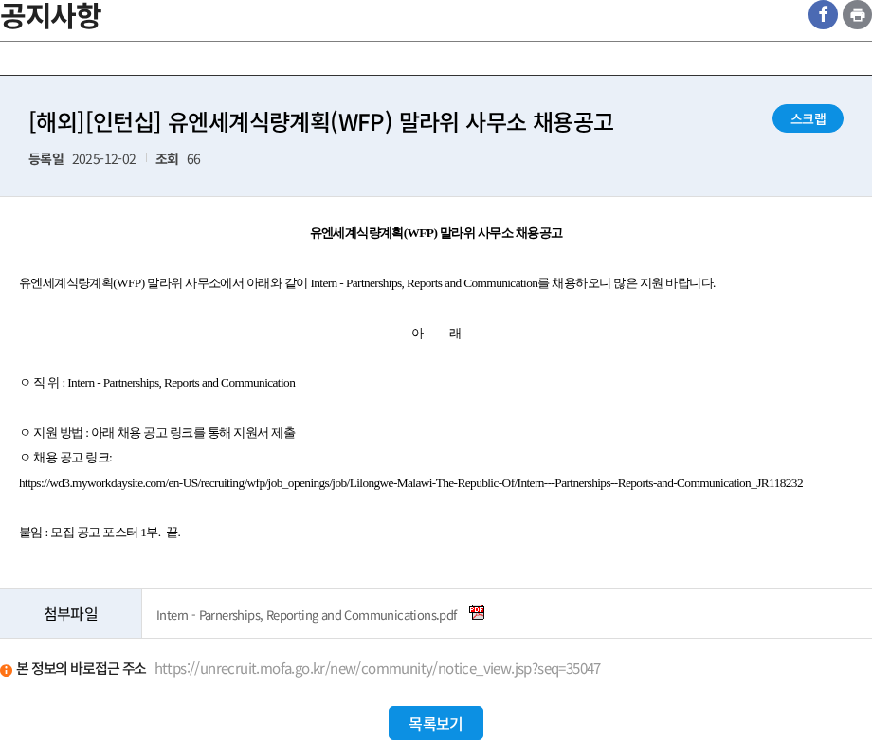Click the notice title about WFP 말라위 사무소
Image resolution: width=872 pixels, height=741 pixels.
click(321, 121)
